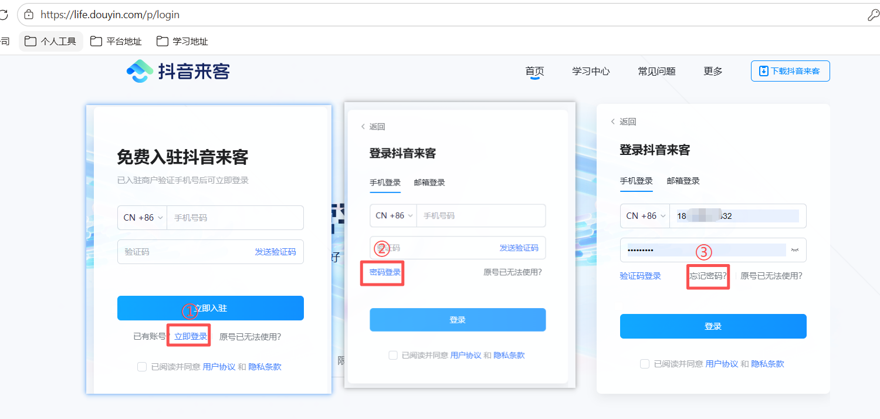Click the browser refresh icon

tap(5, 14)
